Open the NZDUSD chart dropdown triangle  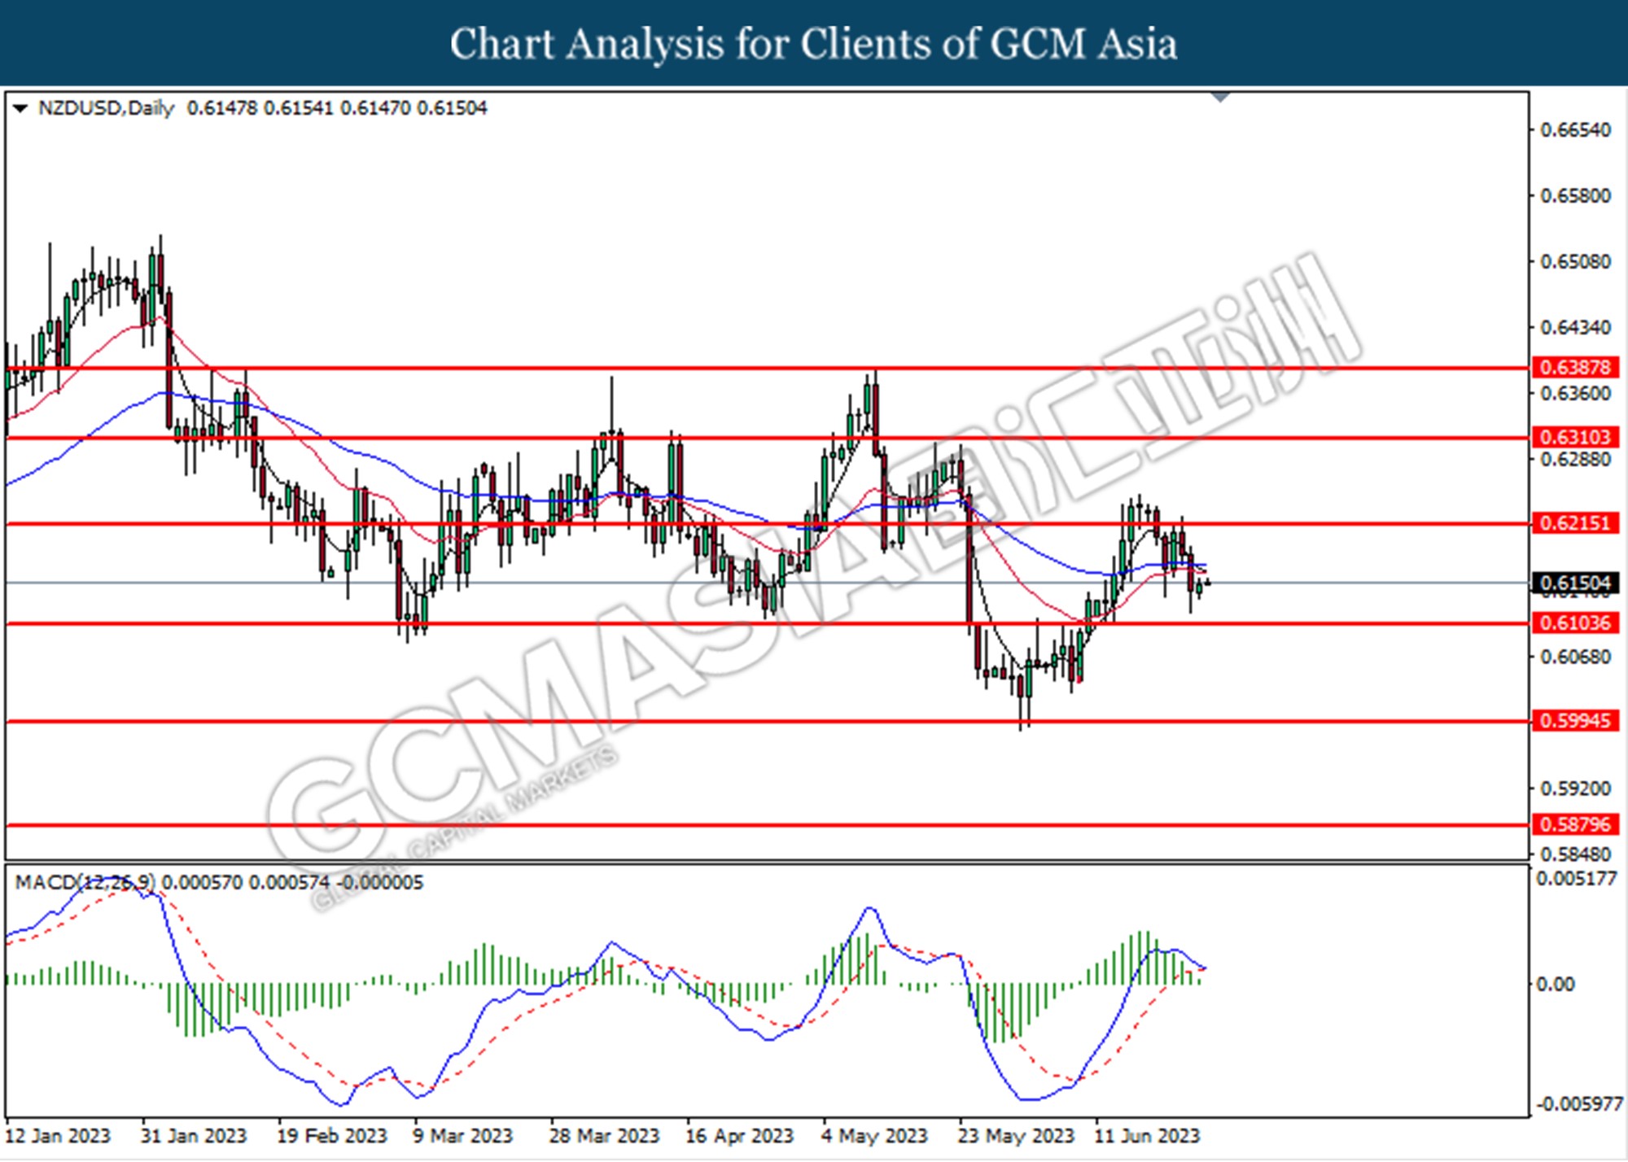pyautogui.click(x=20, y=108)
